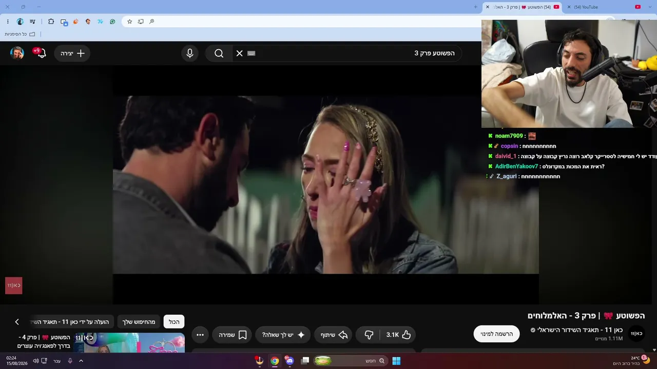Click the video player showing the couple
The width and height of the screenshot is (657, 369).
tap(326, 184)
